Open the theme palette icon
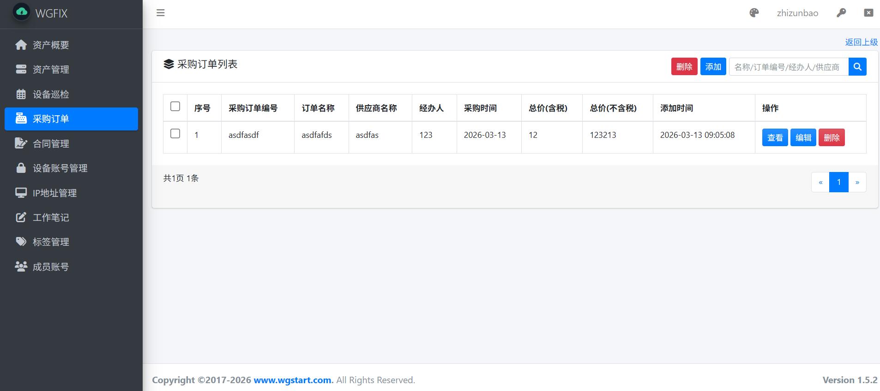 (754, 13)
